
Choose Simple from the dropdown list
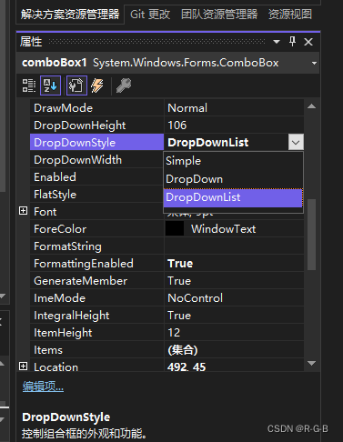(x=233, y=161)
